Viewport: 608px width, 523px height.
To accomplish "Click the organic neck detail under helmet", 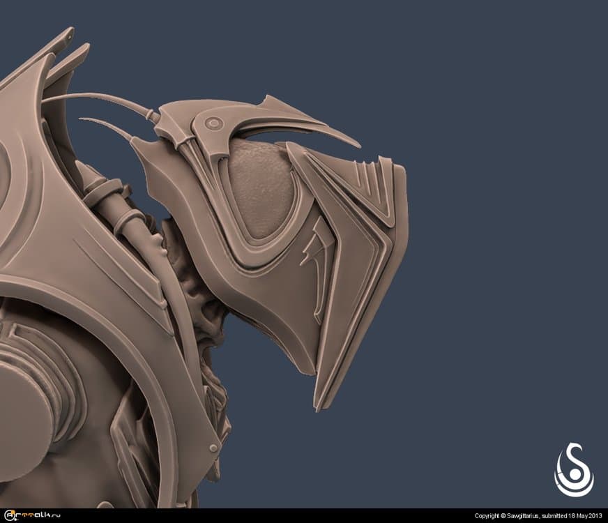I will click(195, 293).
